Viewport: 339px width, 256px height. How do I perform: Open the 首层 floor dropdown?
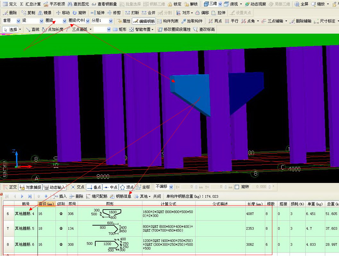[x=18, y=21]
